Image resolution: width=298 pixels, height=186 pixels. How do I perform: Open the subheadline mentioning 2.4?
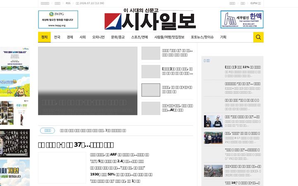[x=117, y=161]
